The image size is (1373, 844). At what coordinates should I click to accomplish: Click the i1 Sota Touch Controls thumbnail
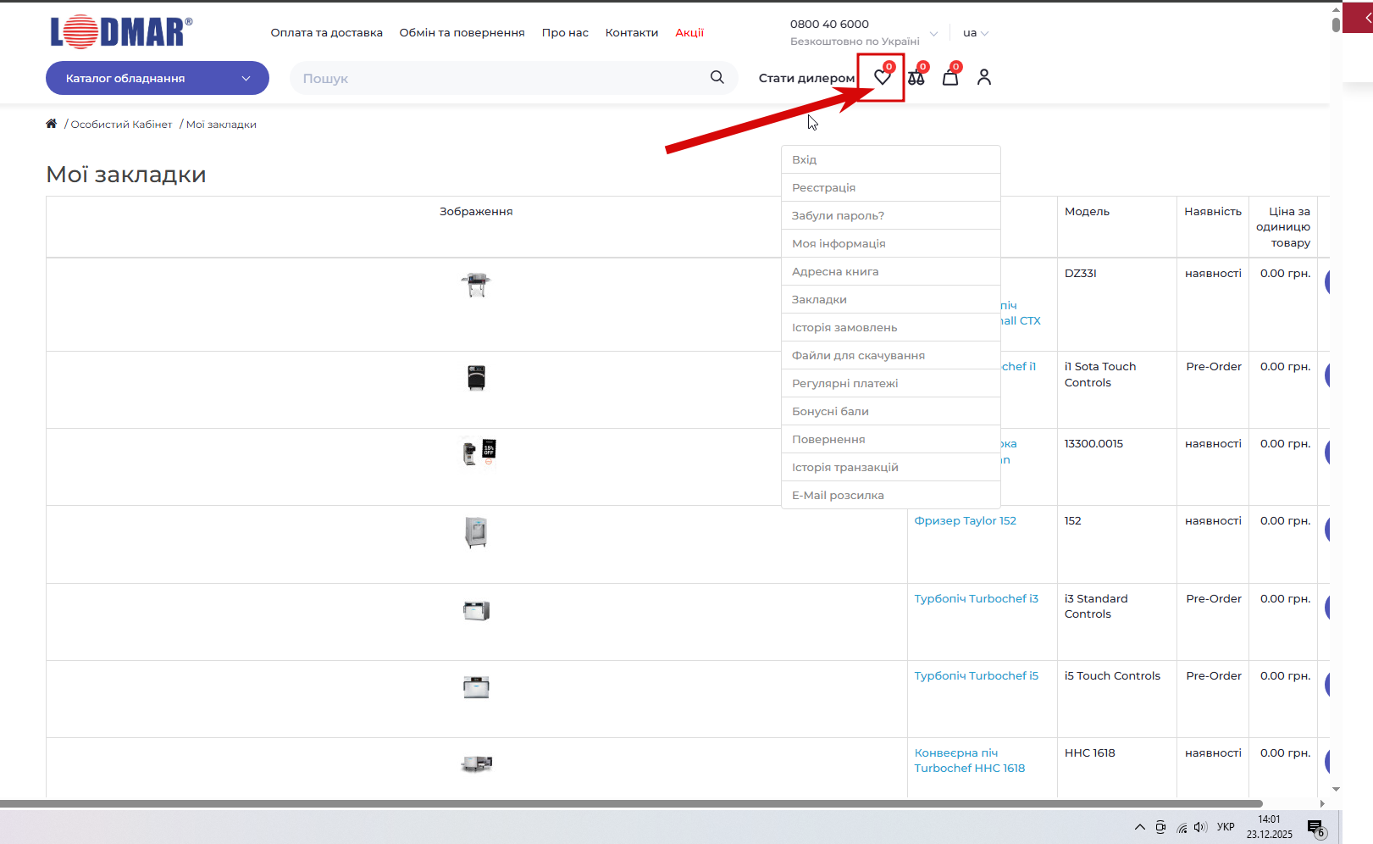(x=476, y=378)
